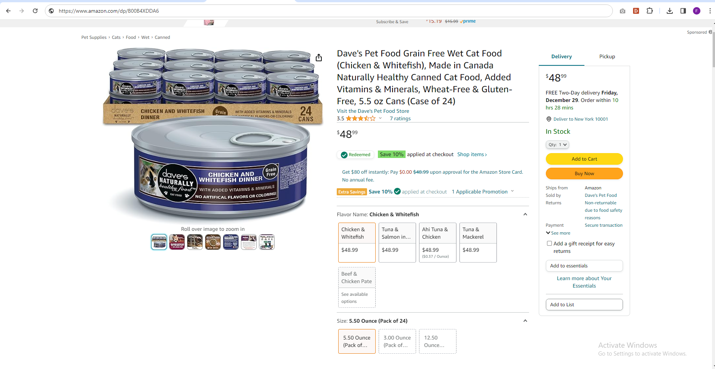715x369 pixels.
Task: Open the Qty dropdown
Action: click(x=557, y=145)
